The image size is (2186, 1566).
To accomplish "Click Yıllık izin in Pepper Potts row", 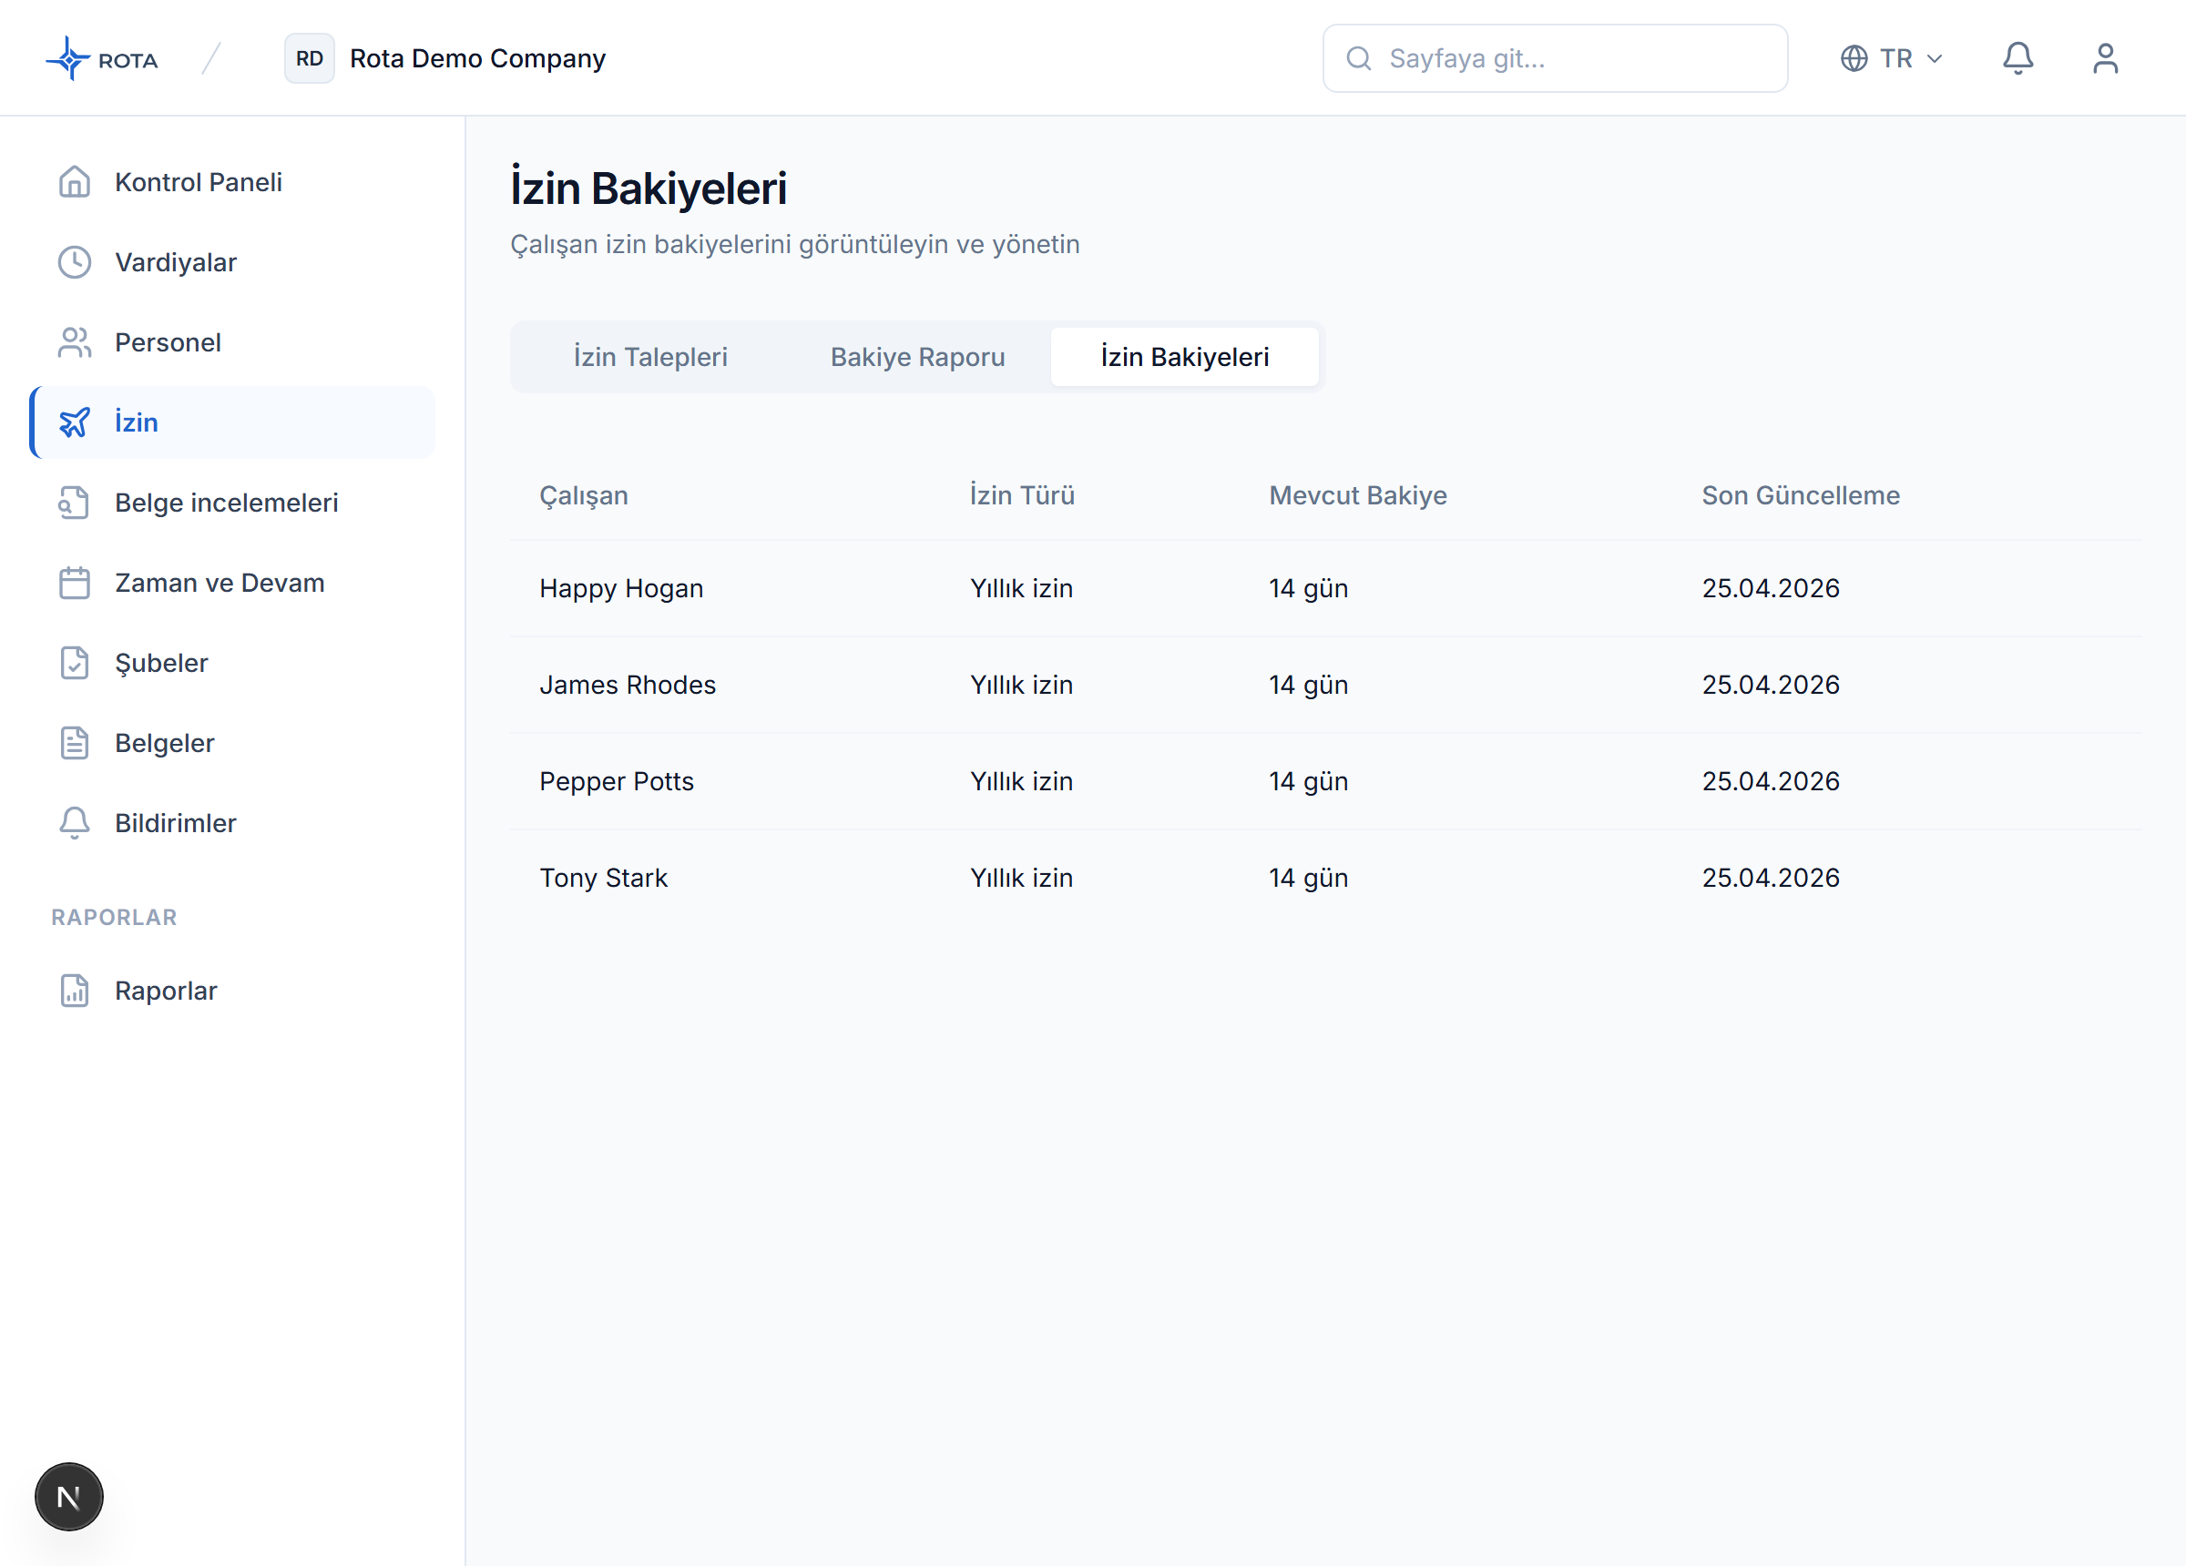I will coord(1021,781).
